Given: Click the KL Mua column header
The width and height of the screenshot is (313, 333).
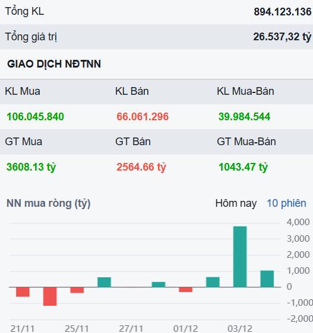Looking at the screenshot, I should tap(23, 91).
